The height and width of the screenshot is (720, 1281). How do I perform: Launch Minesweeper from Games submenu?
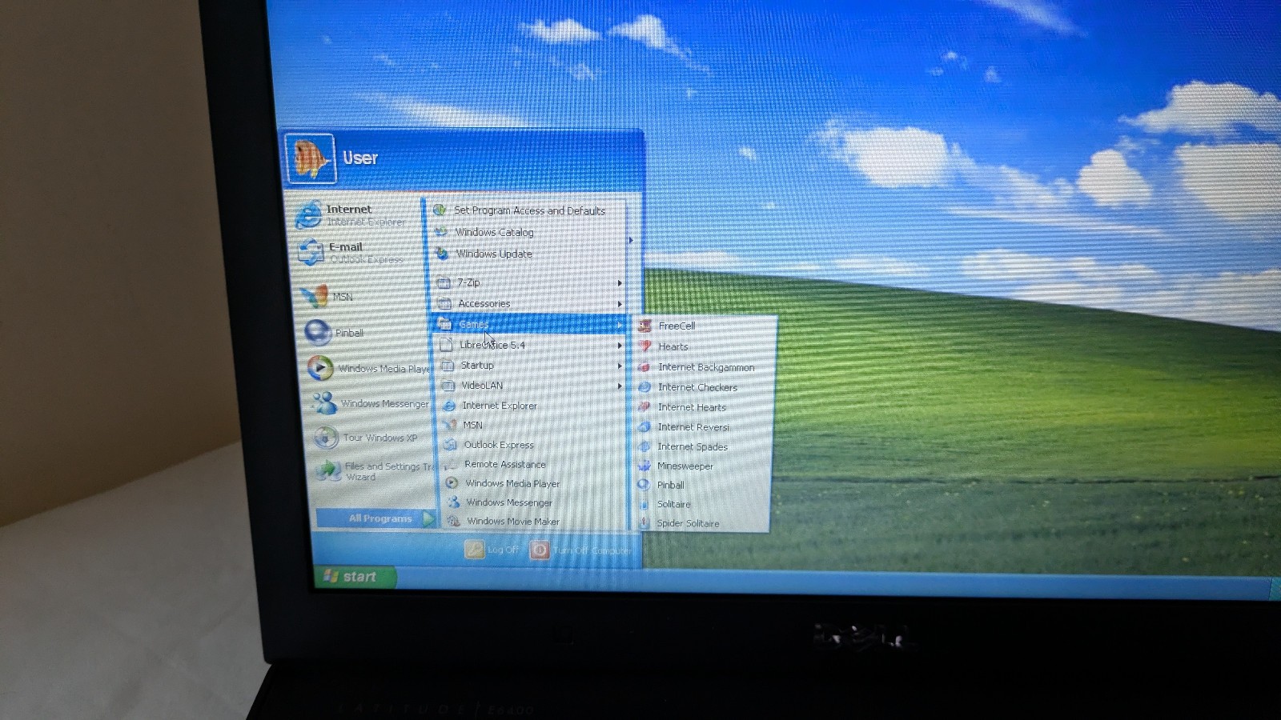pyautogui.click(x=704, y=466)
